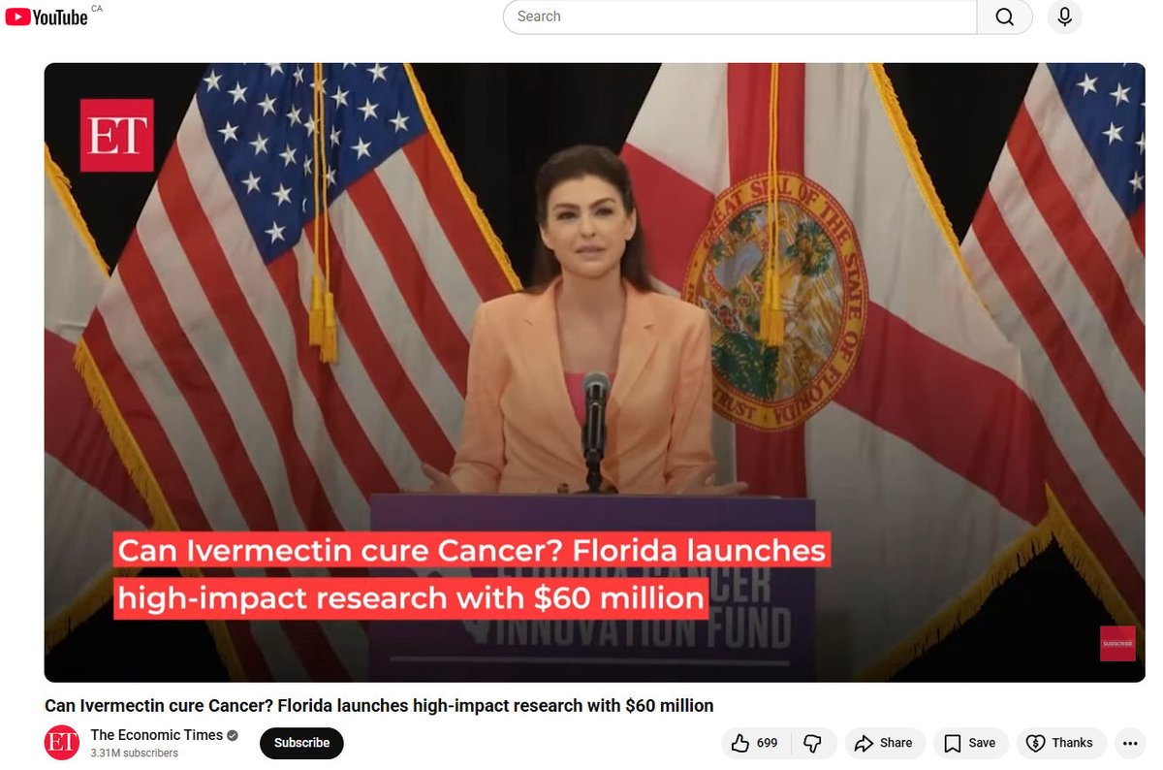Send a Thanks to the creator
This screenshot has height=770, width=1163.
pos(1061,743)
